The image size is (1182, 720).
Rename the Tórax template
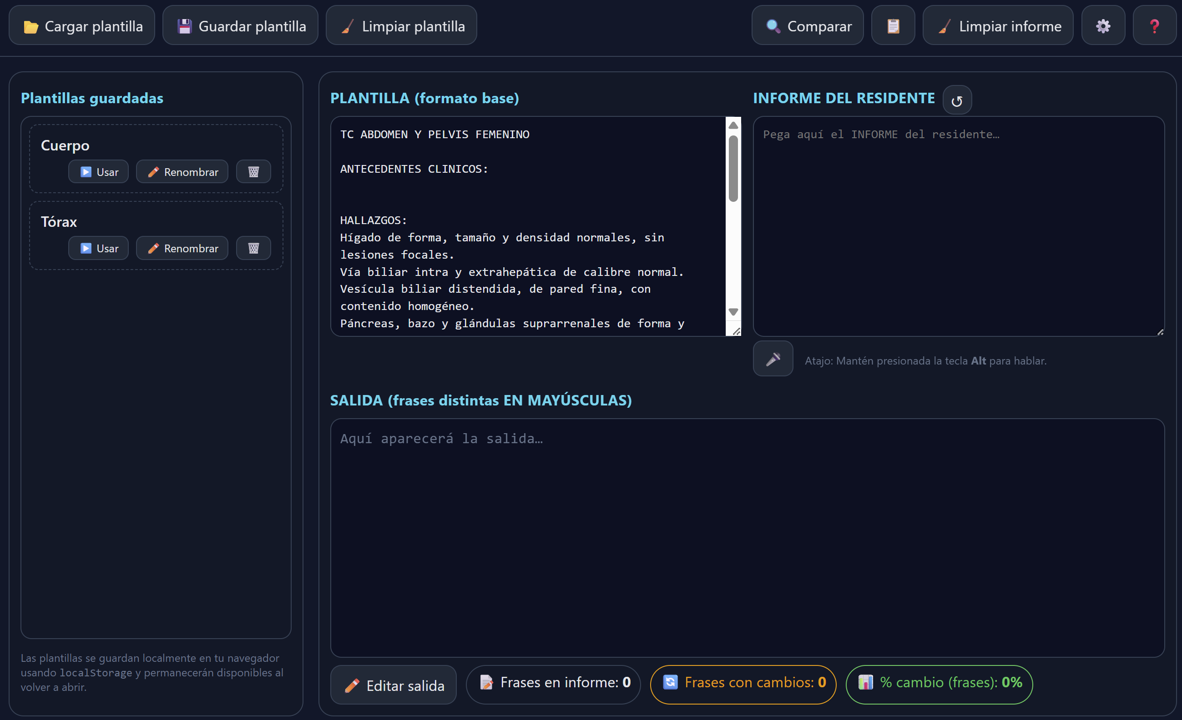pyautogui.click(x=182, y=248)
